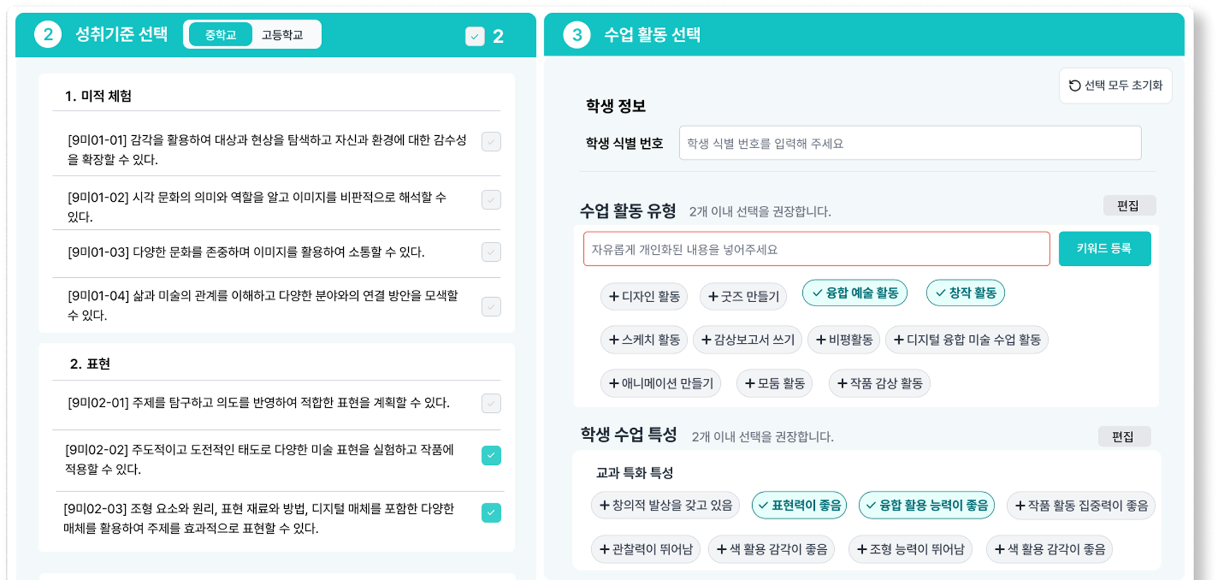Click the plus icon on 굿즈 만들기 chip
The image size is (1218, 580).
(x=713, y=297)
